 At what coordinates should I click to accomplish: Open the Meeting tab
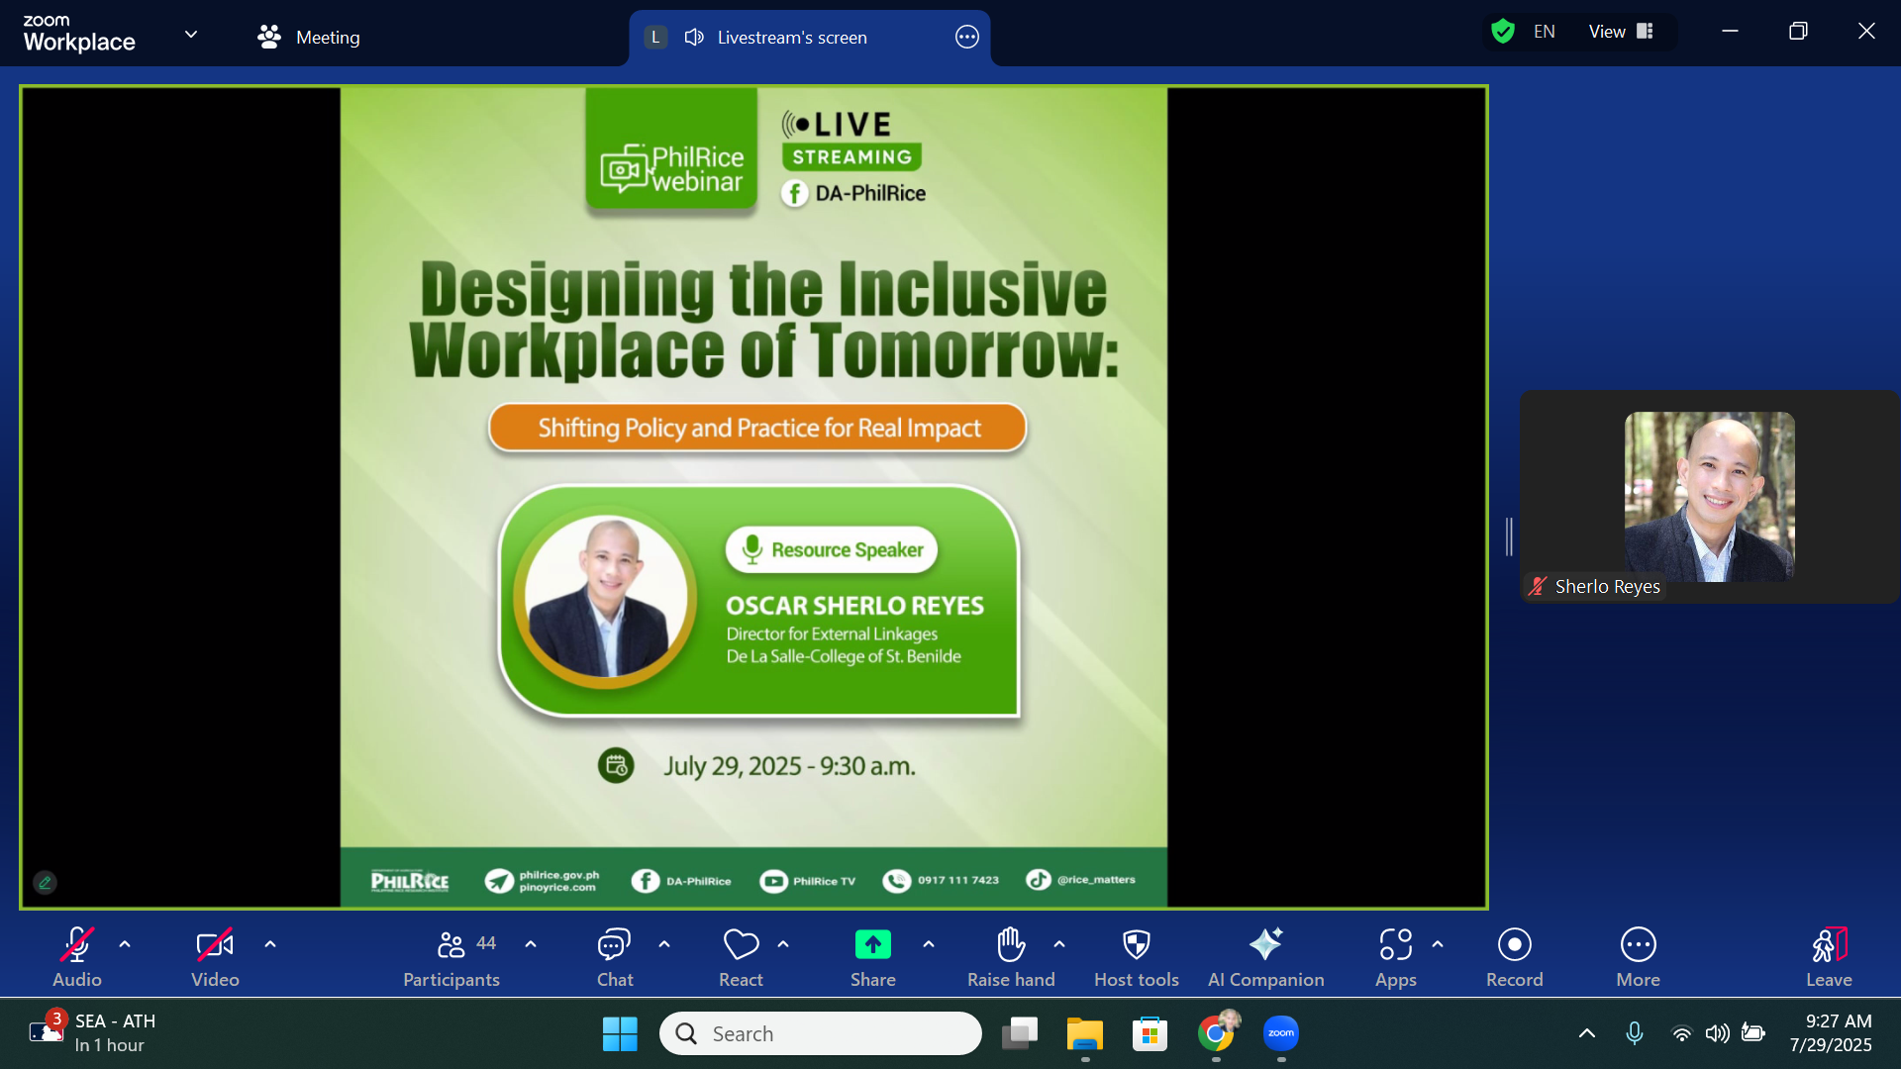[x=309, y=38]
